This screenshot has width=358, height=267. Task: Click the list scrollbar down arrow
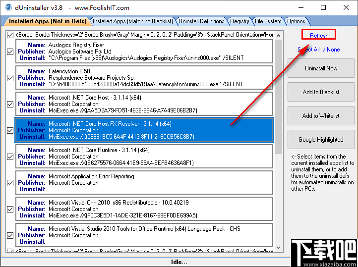(x=278, y=248)
